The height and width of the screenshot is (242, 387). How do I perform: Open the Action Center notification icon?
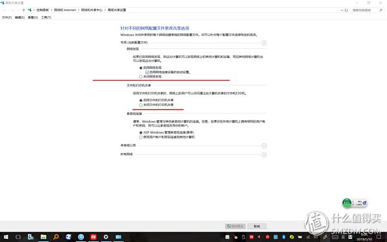point(379,237)
